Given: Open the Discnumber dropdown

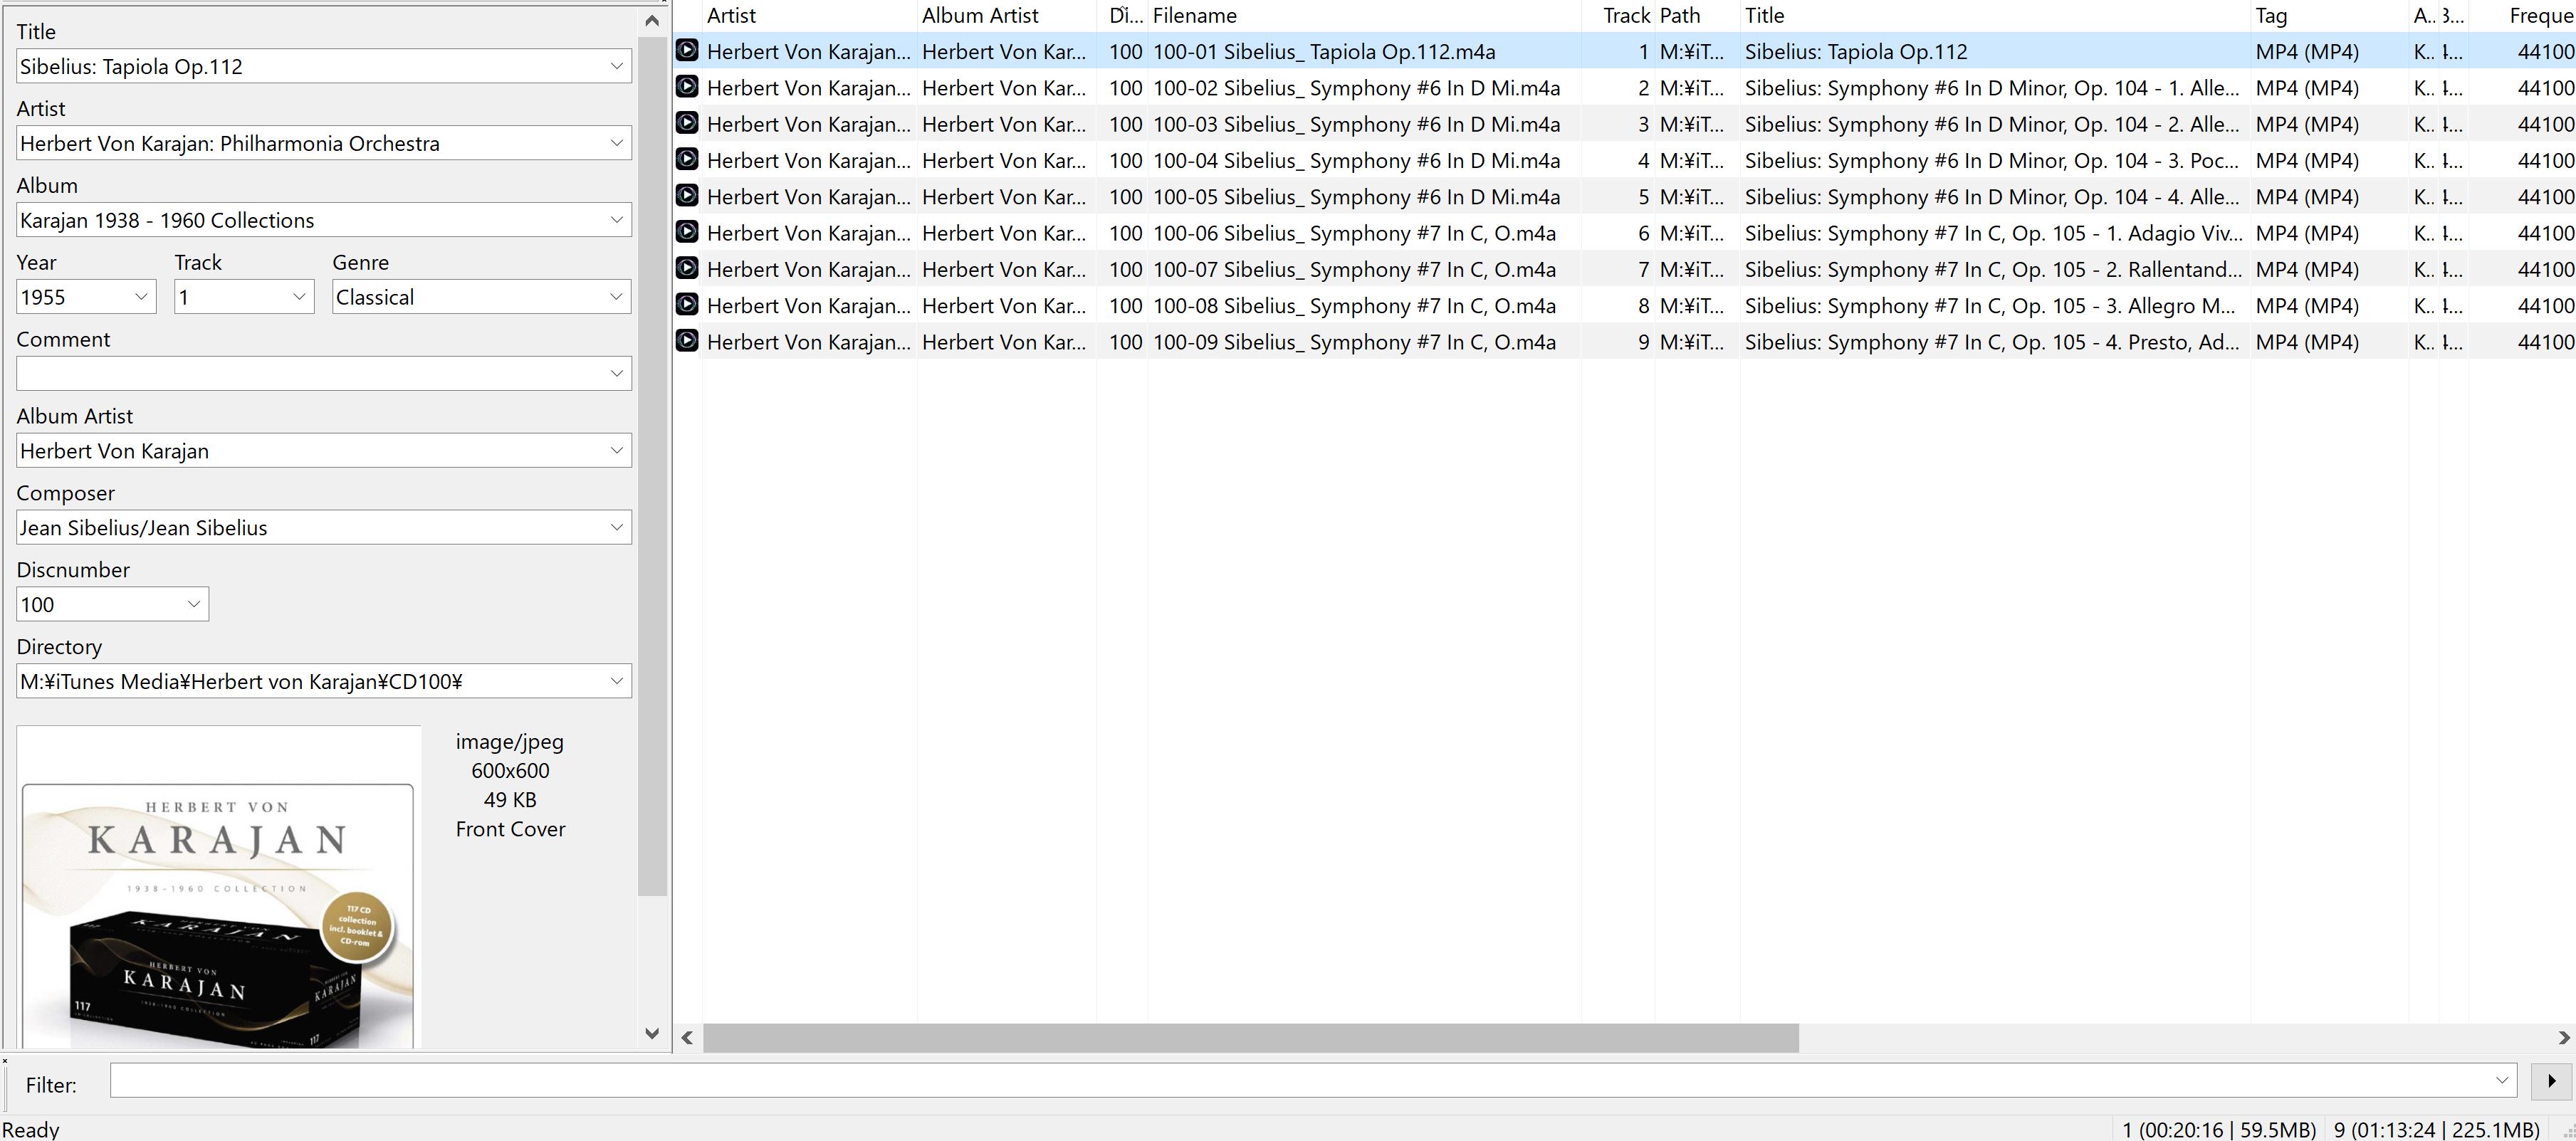Looking at the screenshot, I should coord(194,604).
